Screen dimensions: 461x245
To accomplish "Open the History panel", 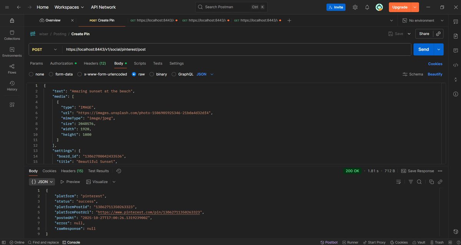I will point(12,86).
